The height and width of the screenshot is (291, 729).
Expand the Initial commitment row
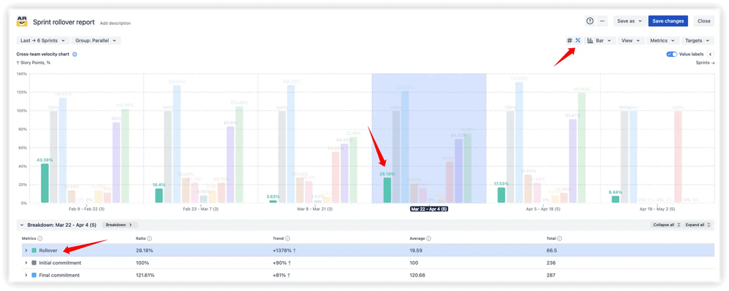(26, 263)
